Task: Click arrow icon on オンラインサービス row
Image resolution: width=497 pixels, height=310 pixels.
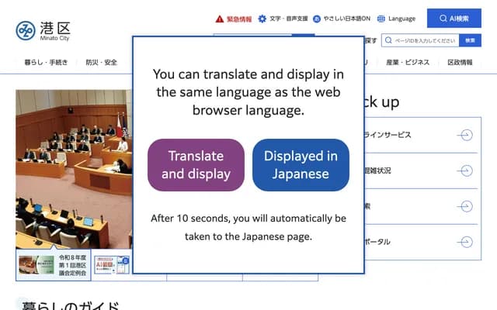Action: pos(465,135)
